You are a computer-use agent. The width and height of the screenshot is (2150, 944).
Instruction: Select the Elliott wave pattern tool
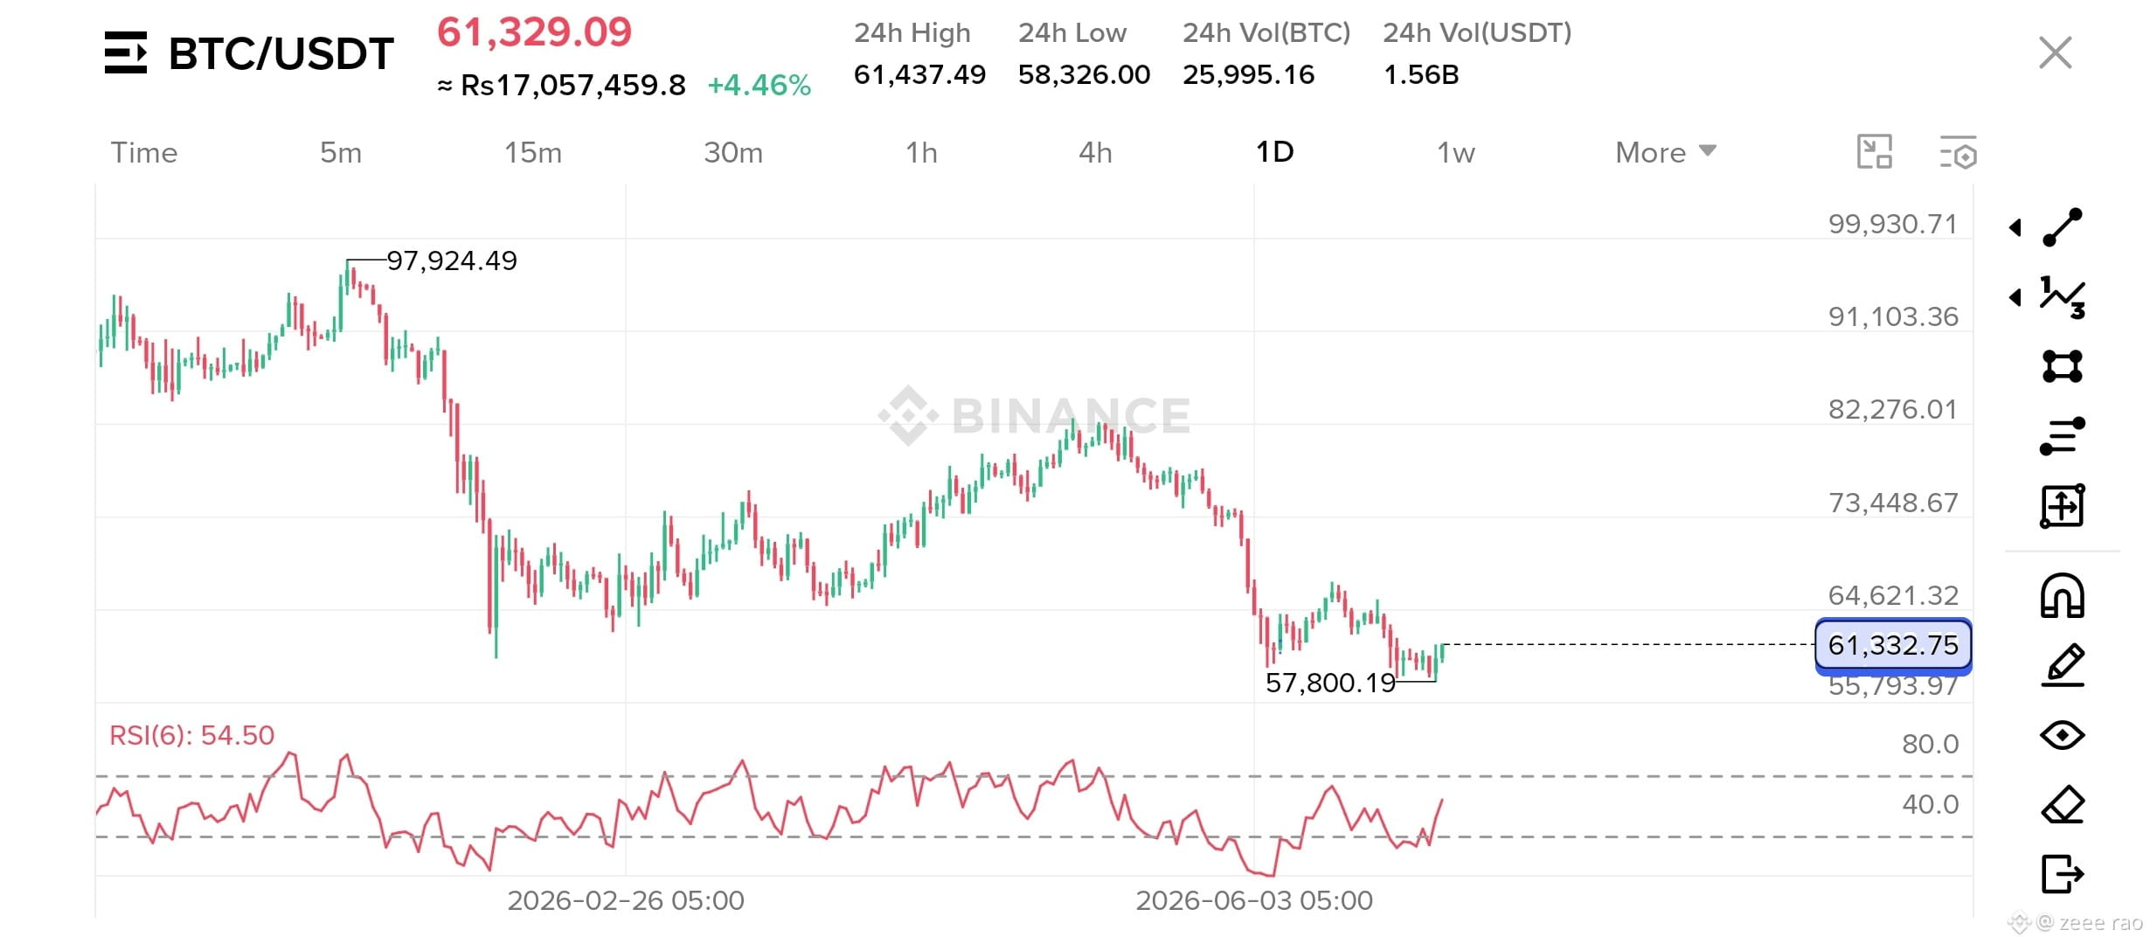click(2062, 297)
